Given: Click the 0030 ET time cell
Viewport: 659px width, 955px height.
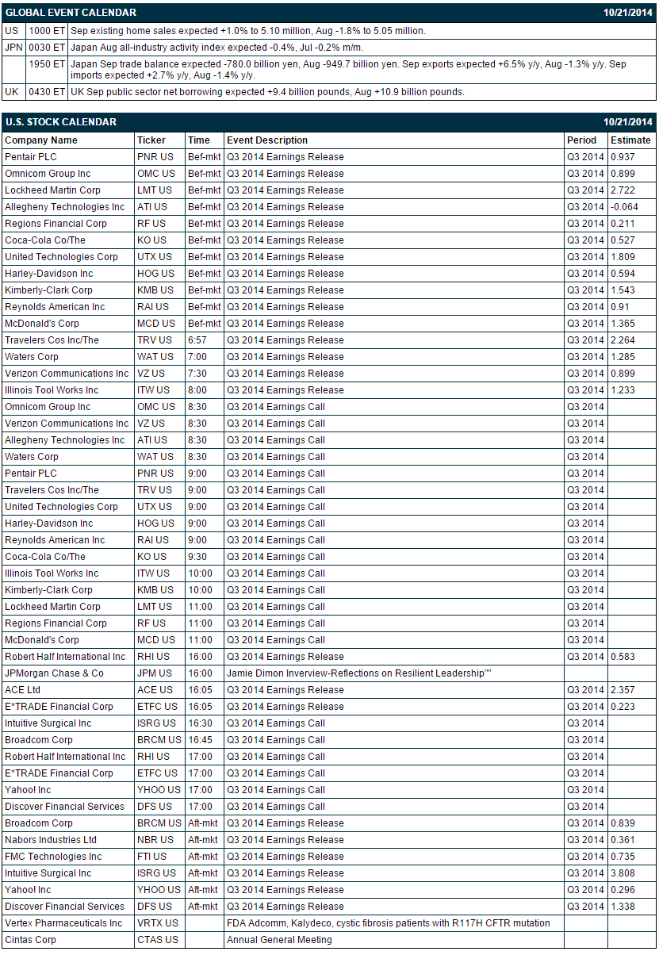Looking at the screenshot, I should [x=45, y=48].
